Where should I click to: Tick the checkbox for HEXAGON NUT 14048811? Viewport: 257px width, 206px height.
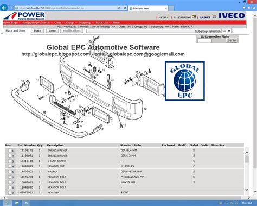(x=10, y=166)
